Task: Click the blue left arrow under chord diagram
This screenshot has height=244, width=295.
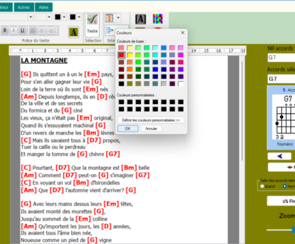Action: [280, 156]
